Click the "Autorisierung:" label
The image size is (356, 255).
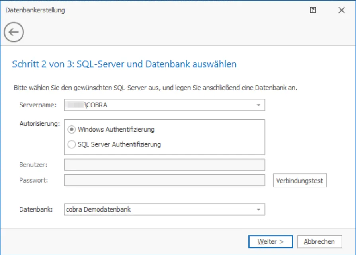(x=39, y=123)
